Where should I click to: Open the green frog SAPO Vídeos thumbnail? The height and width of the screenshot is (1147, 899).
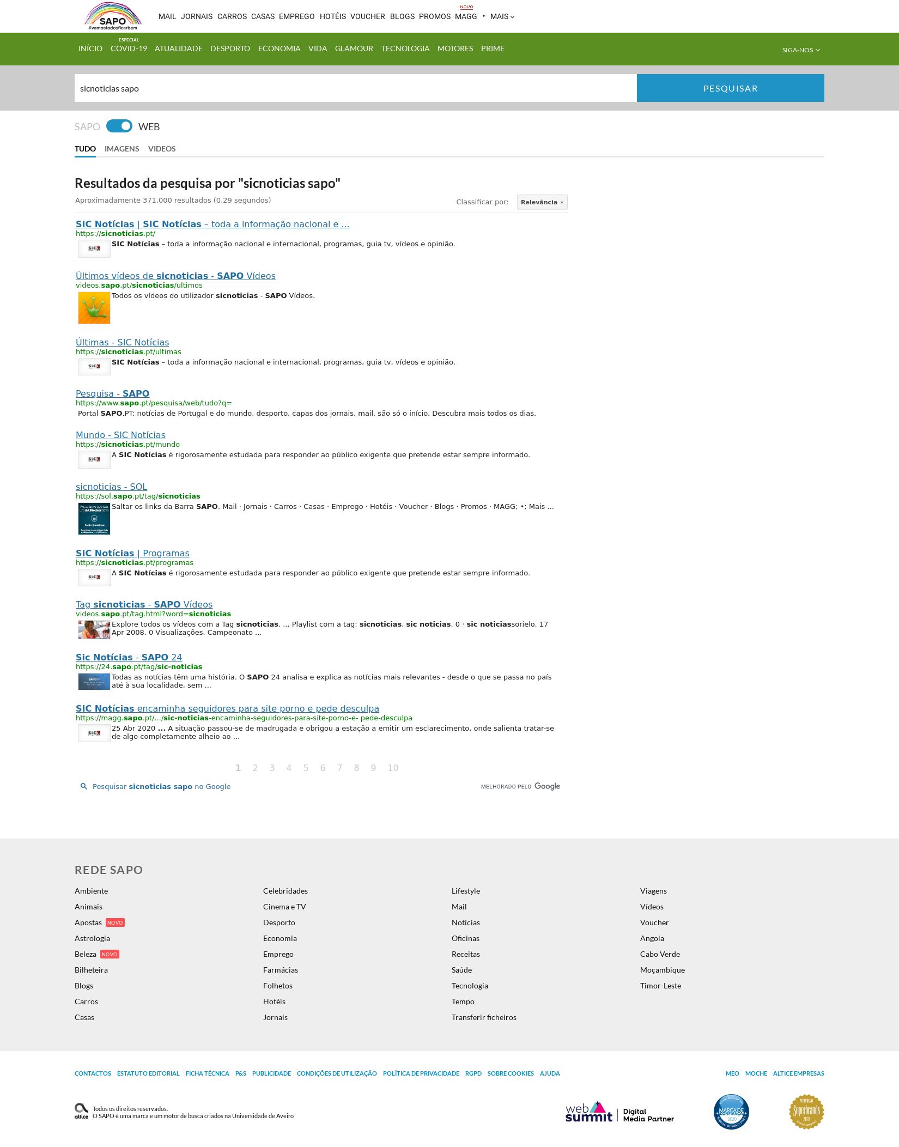[94, 308]
